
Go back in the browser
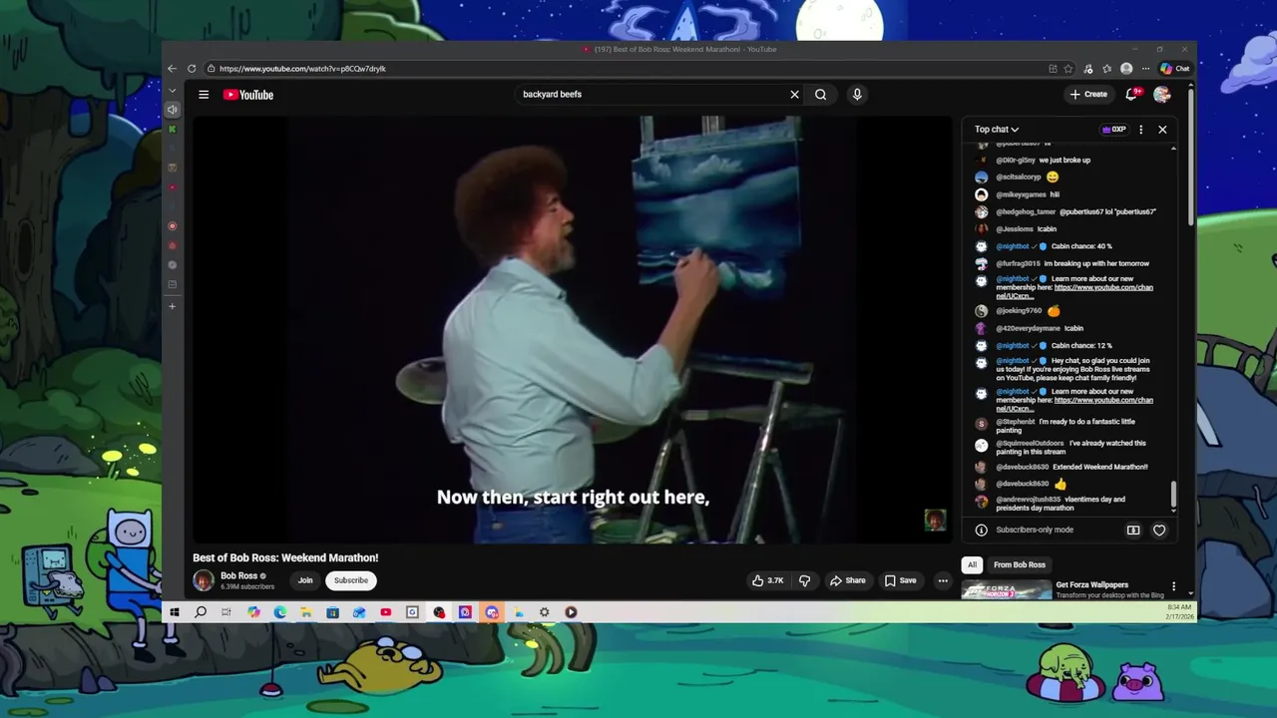172,69
